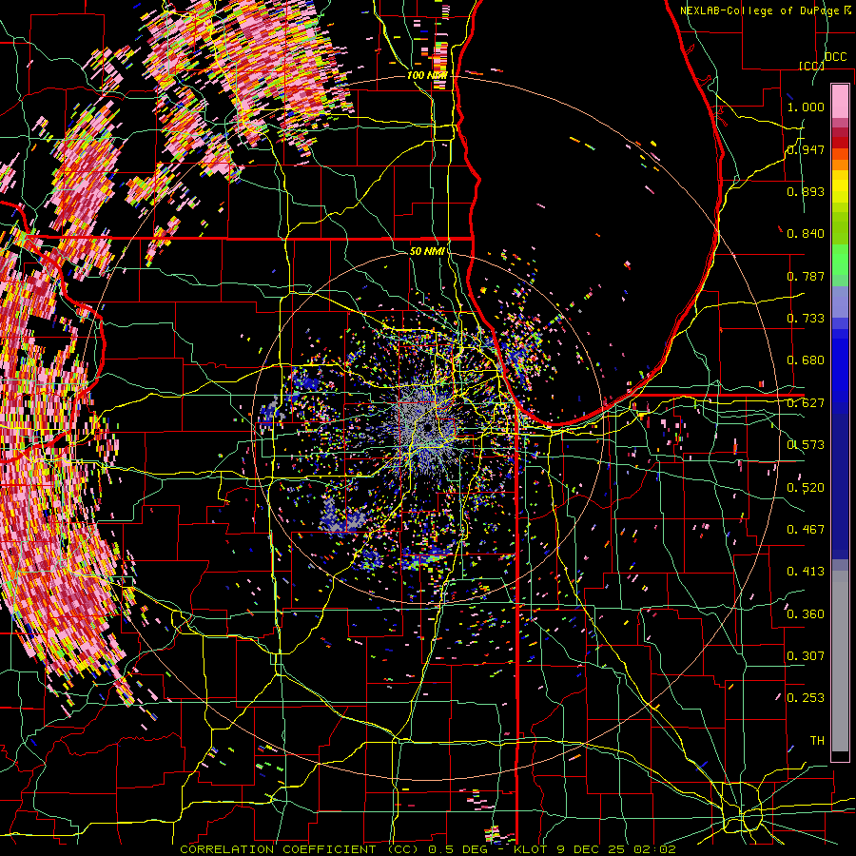Click the 0.360 scale label
This screenshot has width=856, height=856.
[806, 614]
